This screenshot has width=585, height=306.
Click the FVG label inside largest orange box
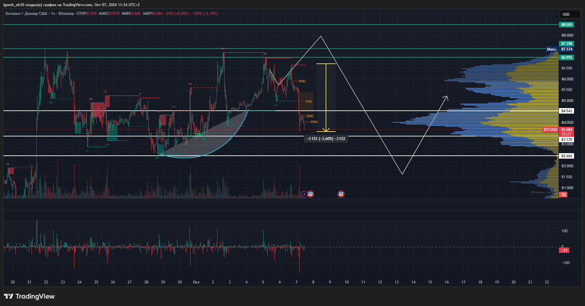(309, 102)
